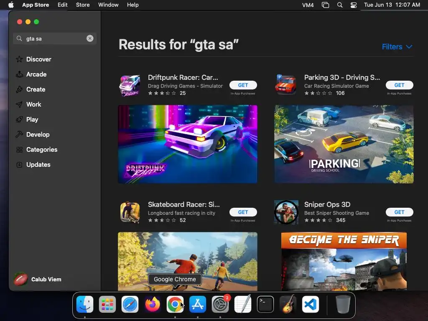
Task: Open Control Center in menu bar
Action: [x=354, y=5]
